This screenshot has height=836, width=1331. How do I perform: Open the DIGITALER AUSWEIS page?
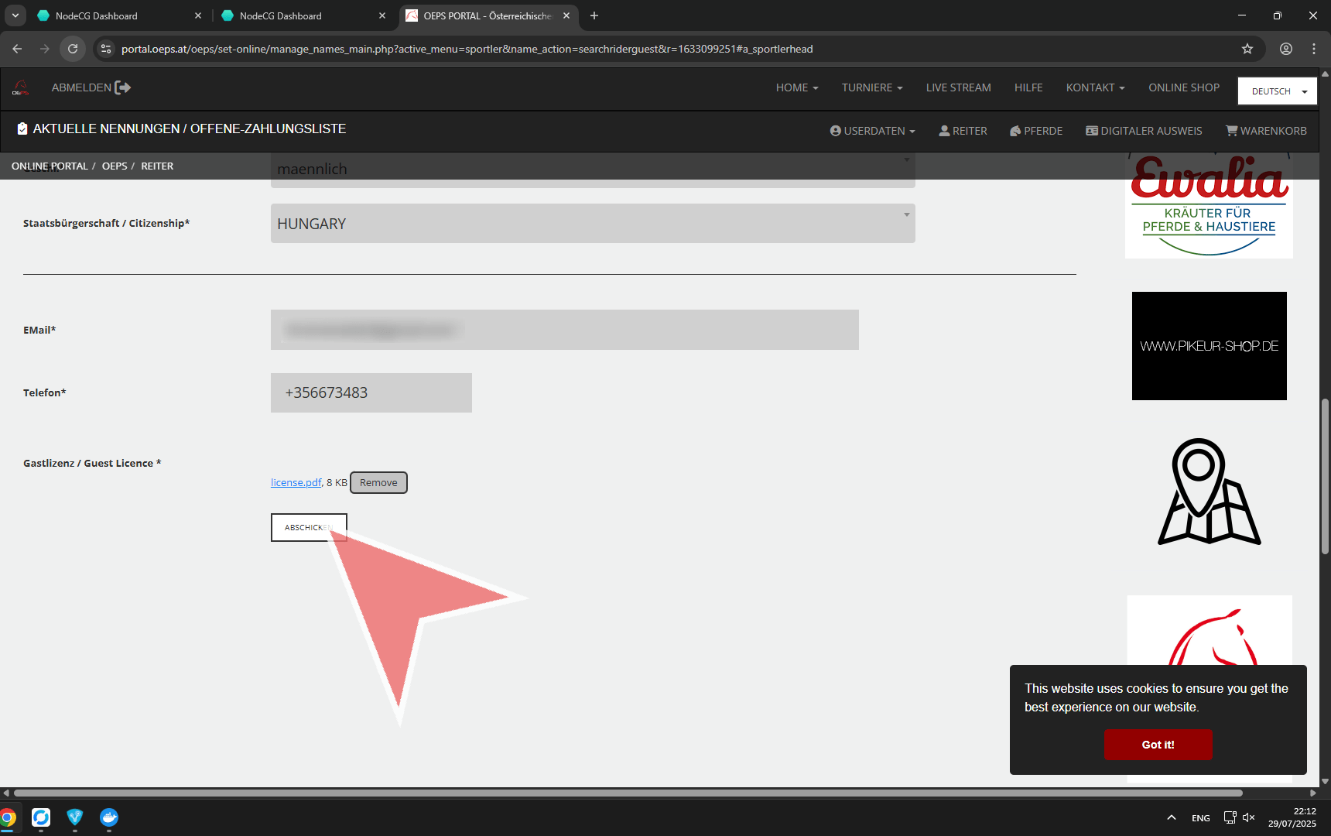tap(1144, 131)
